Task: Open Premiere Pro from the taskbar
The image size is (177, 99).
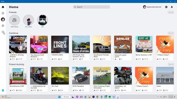Action: tap(93, 97)
